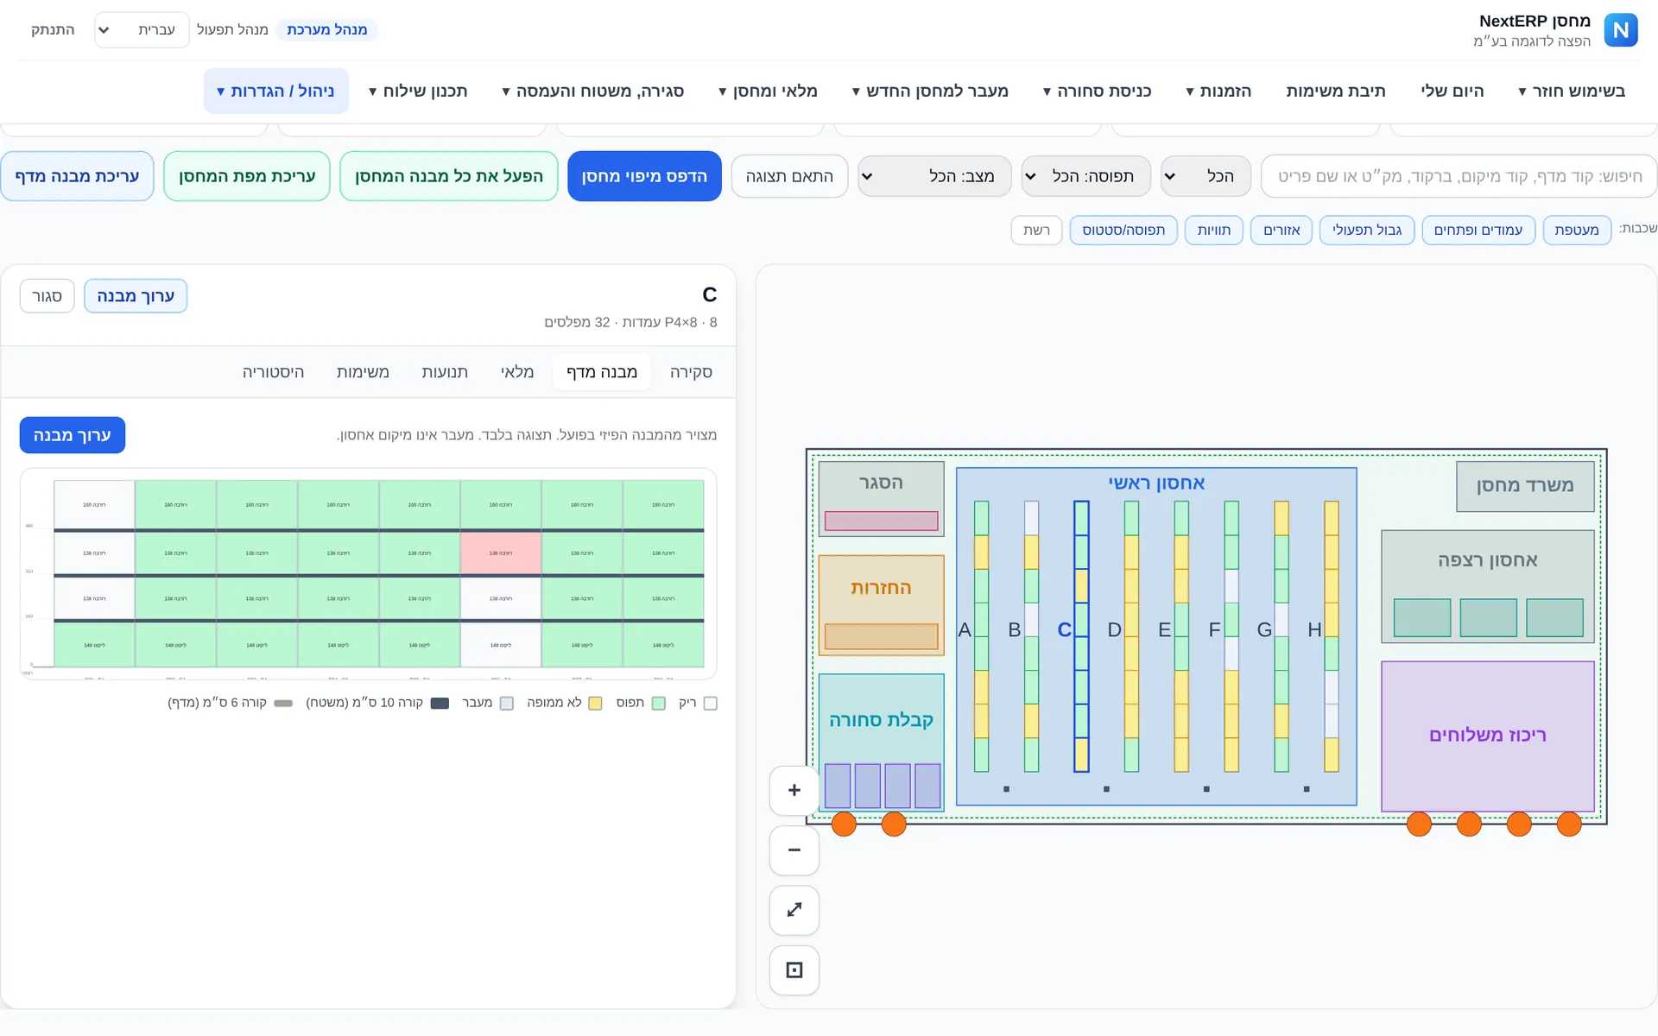Select rack letter H on the map
The height and width of the screenshot is (1036, 1658).
1314,630
